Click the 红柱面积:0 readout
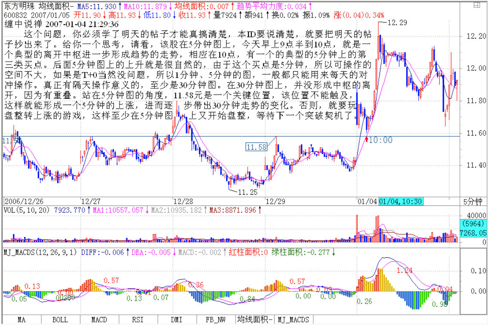490x326 pixels. pyautogui.click(x=248, y=252)
